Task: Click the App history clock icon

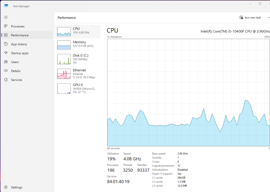Action: 6,44
